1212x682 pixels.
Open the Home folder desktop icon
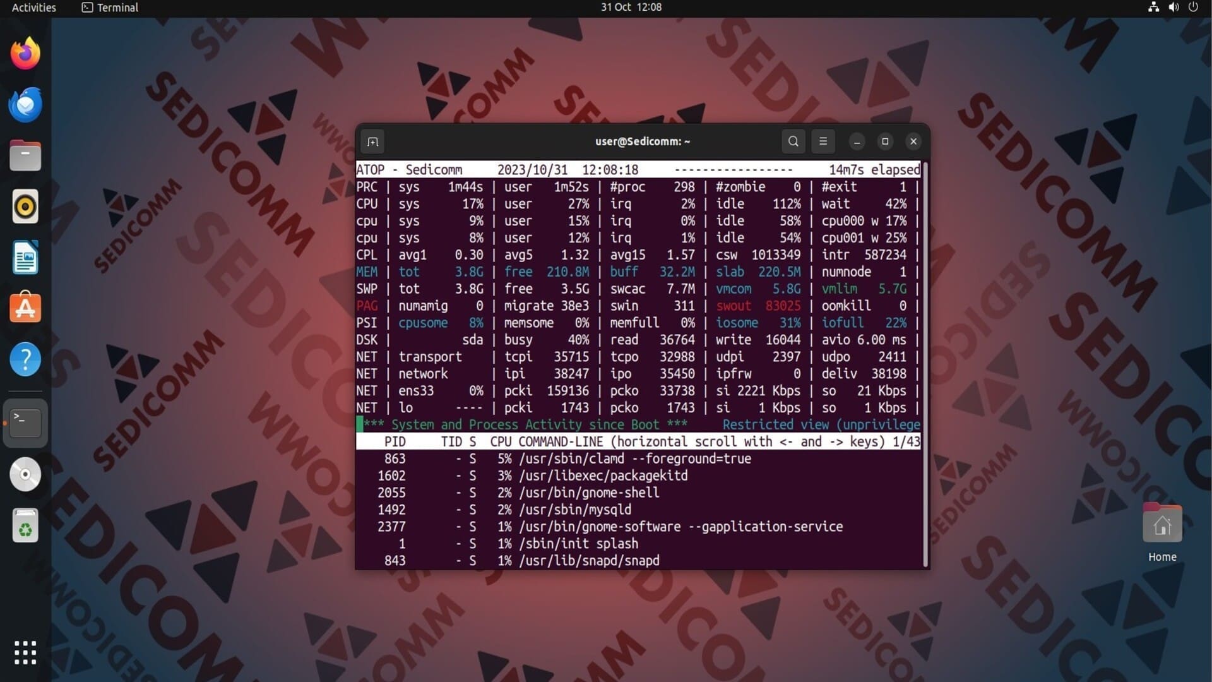tap(1162, 532)
